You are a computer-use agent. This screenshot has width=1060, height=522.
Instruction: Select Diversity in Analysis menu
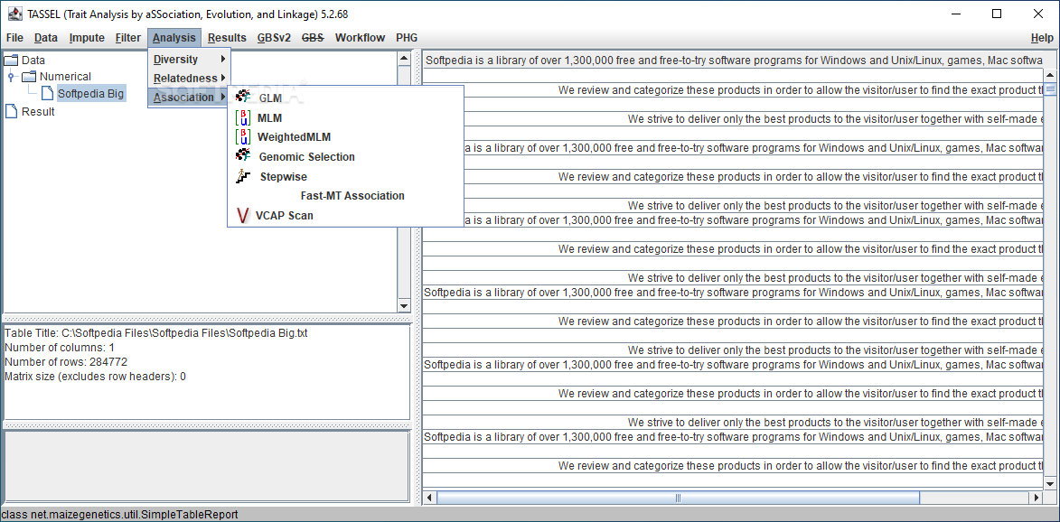[x=189, y=59]
